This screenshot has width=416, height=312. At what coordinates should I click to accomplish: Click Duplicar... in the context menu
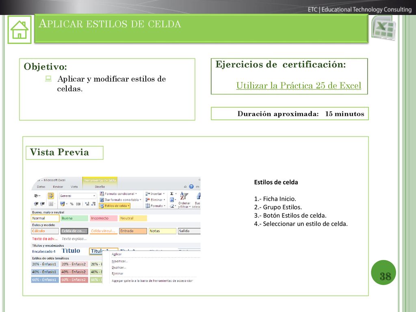coord(119,267)
